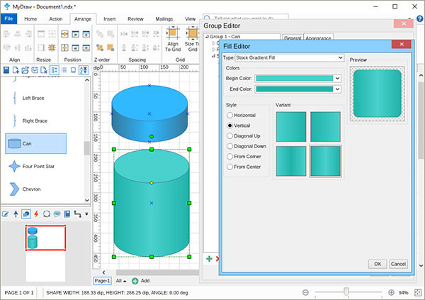
Task: Expand the End Color dropdown
Action: click(338, 89)
